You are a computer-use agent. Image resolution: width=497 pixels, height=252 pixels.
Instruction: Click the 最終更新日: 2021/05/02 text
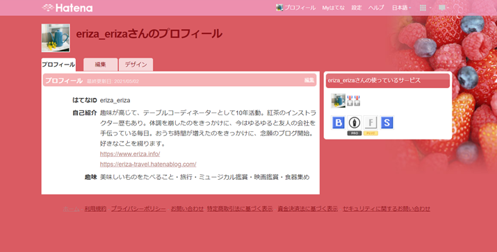pos(113,81)
